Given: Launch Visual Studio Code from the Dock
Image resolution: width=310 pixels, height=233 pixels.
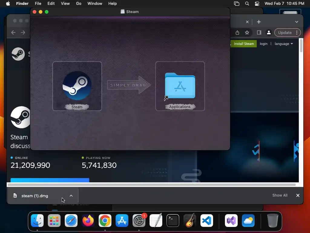Looking at the screenshot, I should (x=206, y=220).
